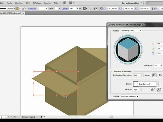
Task: Click the X coordinate label link
Action: 104,8
